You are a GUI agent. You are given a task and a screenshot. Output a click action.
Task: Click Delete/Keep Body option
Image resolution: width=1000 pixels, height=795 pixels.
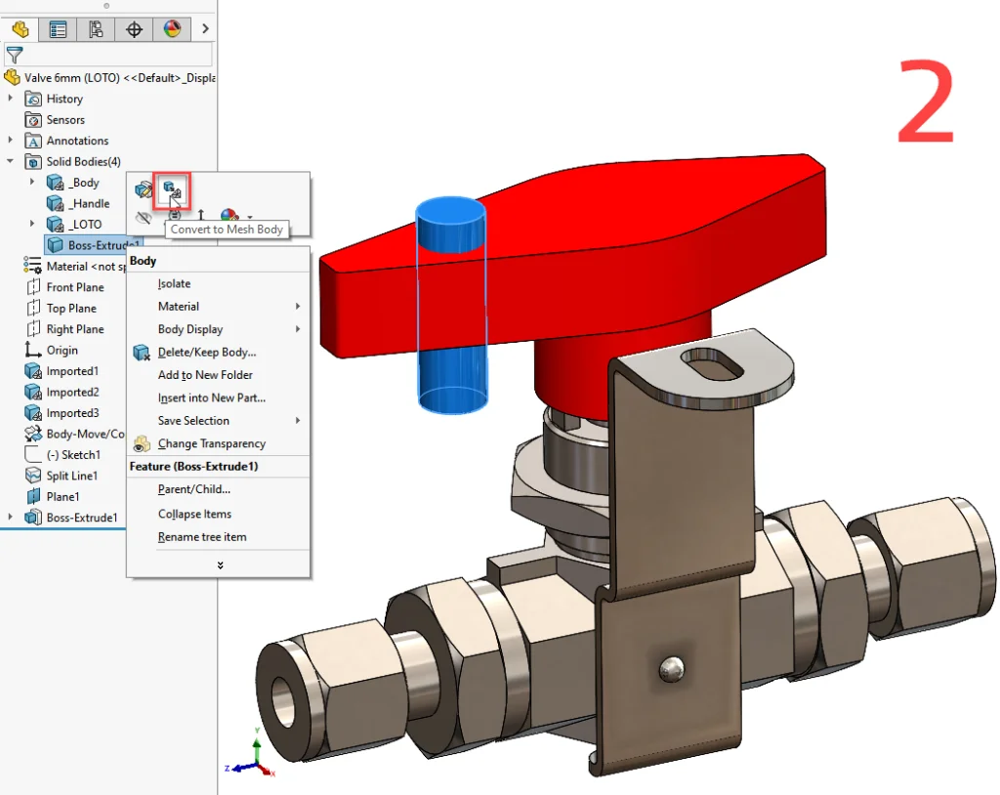click(207, 353)
